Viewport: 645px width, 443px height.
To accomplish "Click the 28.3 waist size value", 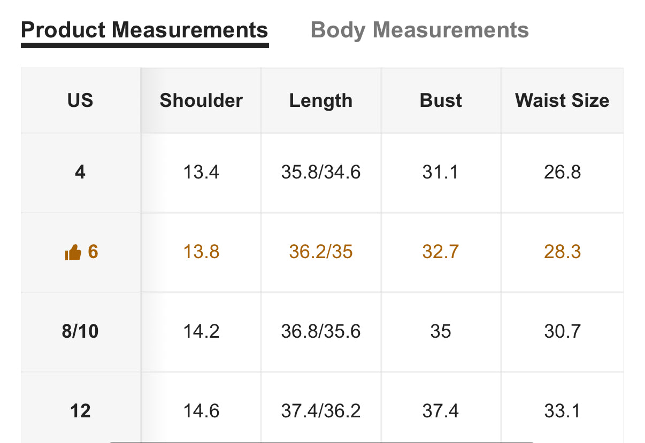I will [x=562, y=252].
